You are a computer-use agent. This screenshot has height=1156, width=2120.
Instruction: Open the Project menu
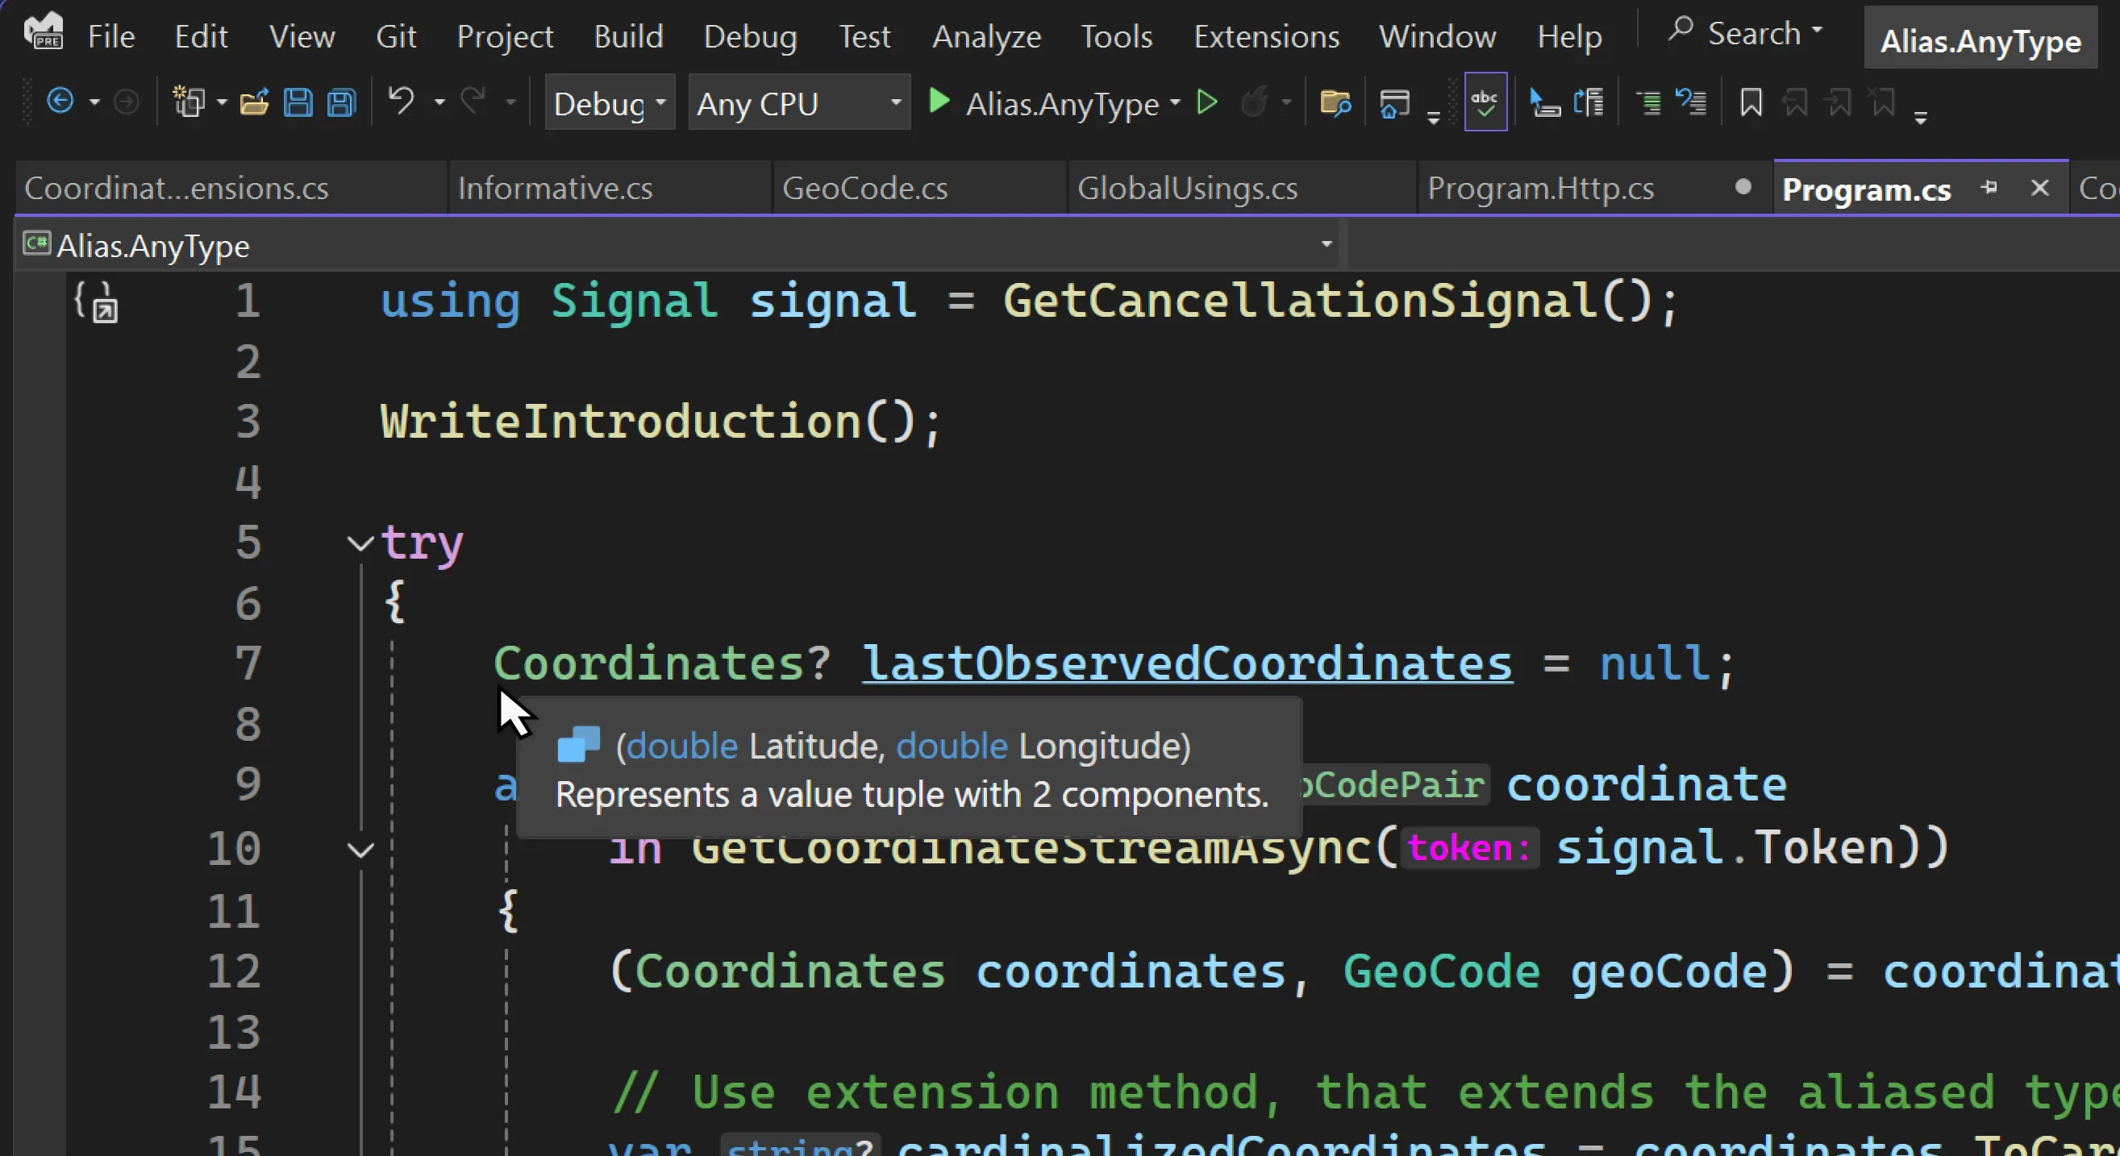pos(505,36)
